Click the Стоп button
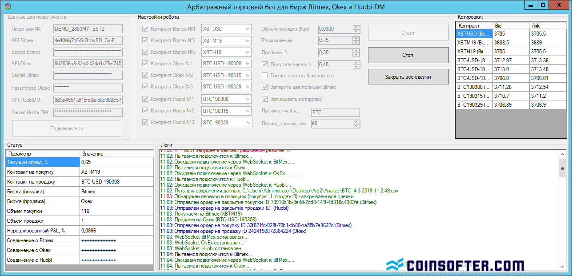 [x=408, y=55]
